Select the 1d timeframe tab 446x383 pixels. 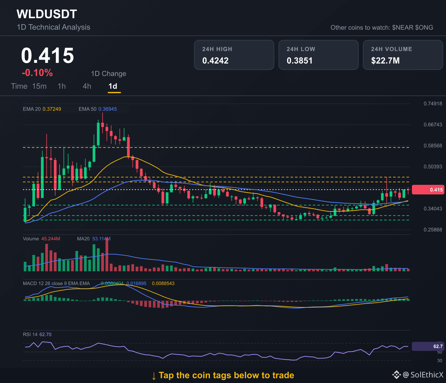point(113,86)
